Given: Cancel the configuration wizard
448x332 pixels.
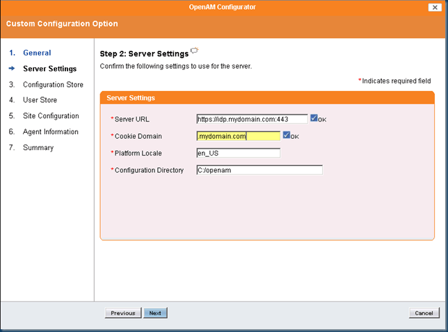Looking at the screenshot, I should (424, 313).
